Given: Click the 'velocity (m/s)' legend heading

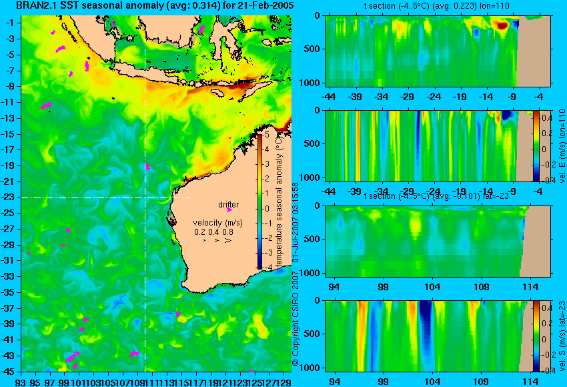Looking at the screenshot, I should 217,222.
